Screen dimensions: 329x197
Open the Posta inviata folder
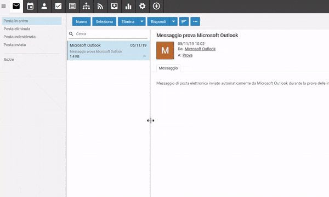click(15, 44)
